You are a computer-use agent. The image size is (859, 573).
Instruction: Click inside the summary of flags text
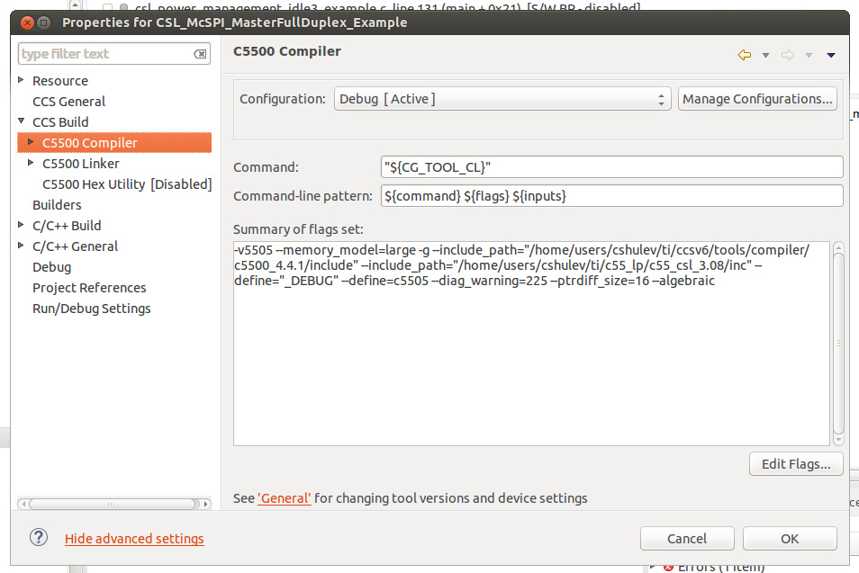(531, 344)
